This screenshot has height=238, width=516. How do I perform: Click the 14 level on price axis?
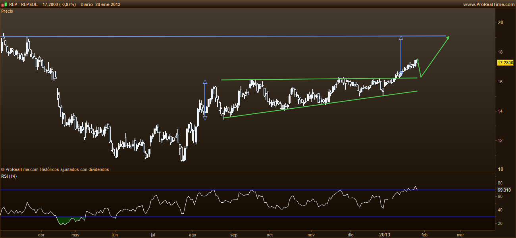[x=501, y=111]
